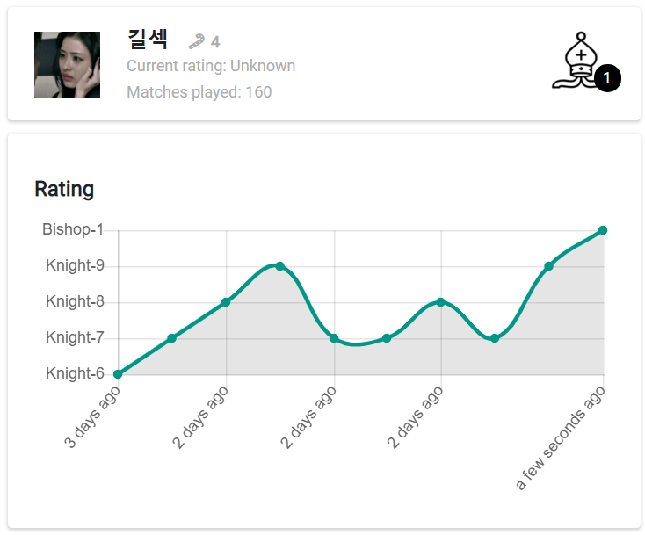Viewport: 645px width, 535px height.
Task: Click the "Rating" chart heading
Action: [x=64, y=189]
